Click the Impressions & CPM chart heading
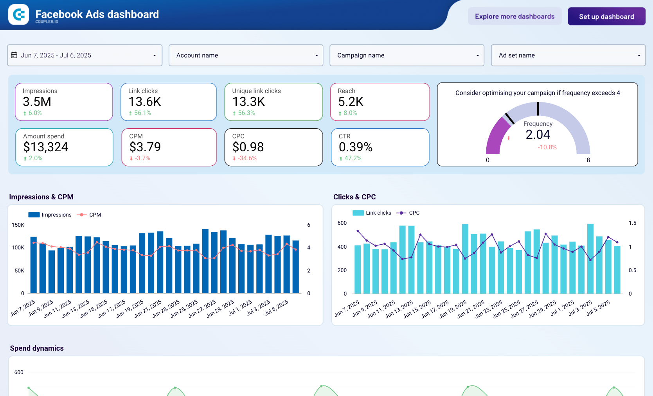The image size is (653, 396). pyautogui.click(x=41, y=197)
